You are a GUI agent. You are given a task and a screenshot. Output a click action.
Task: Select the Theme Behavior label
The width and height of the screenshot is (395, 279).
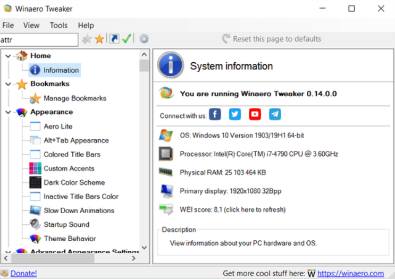coord(70,239)
